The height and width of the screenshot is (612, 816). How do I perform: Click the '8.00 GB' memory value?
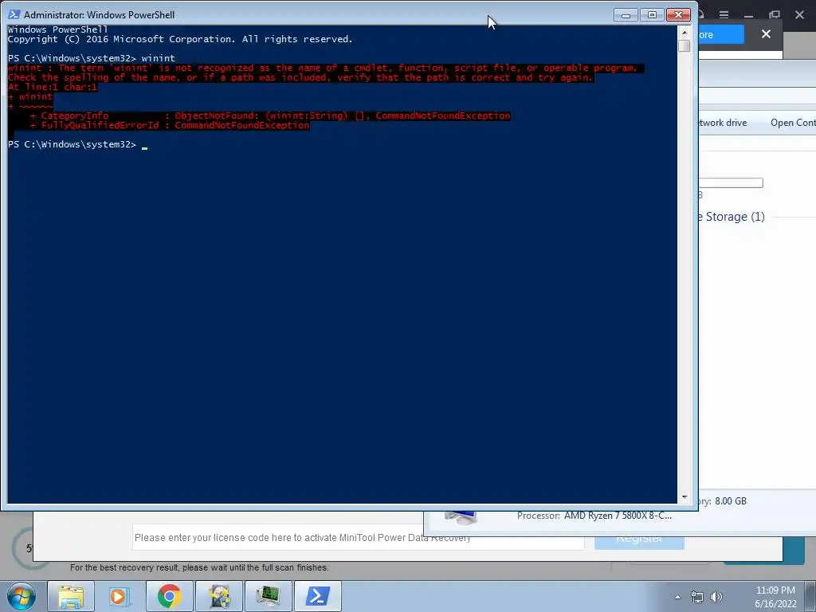(x=731, y=501)
